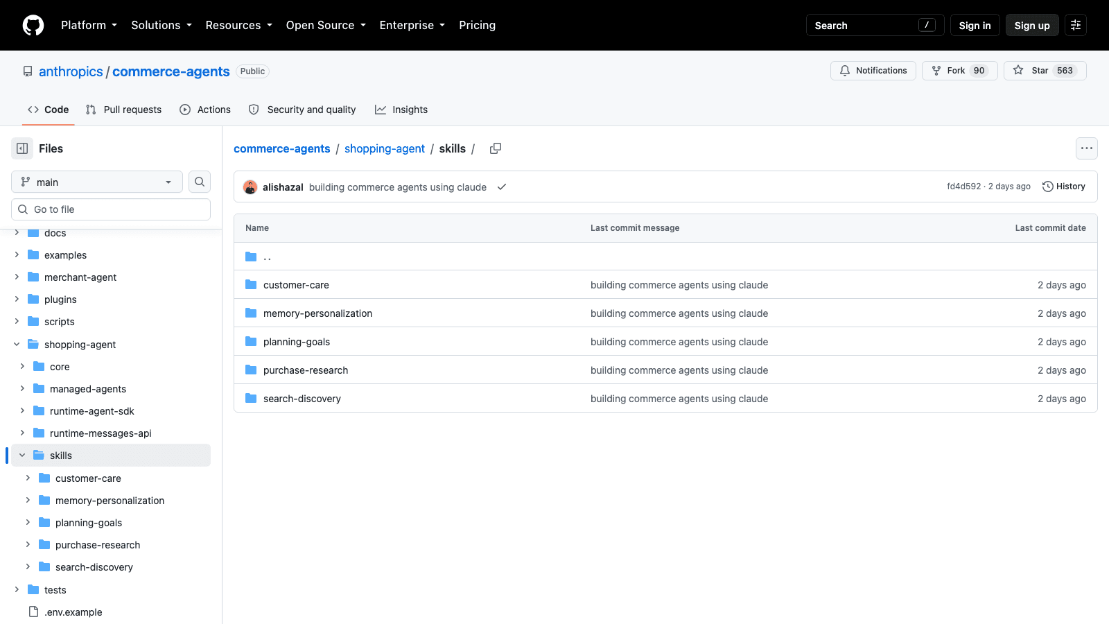Open the Insights tab
The image size is (1109, 624).
401,110
